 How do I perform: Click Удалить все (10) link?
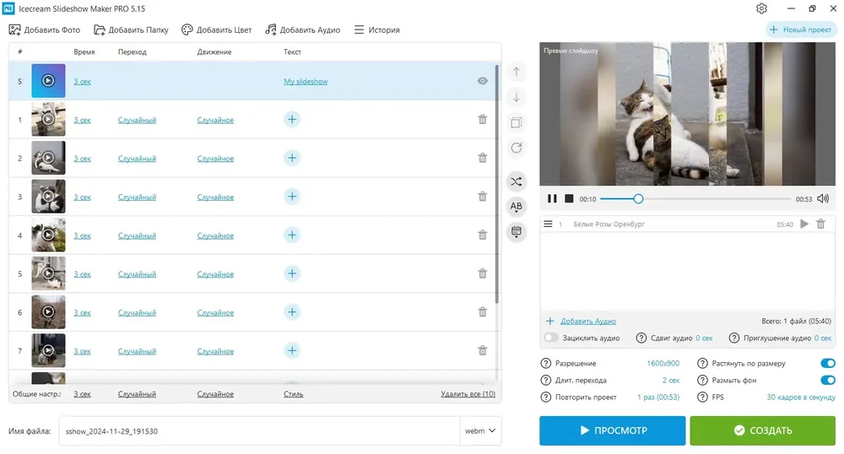(468, 394)
